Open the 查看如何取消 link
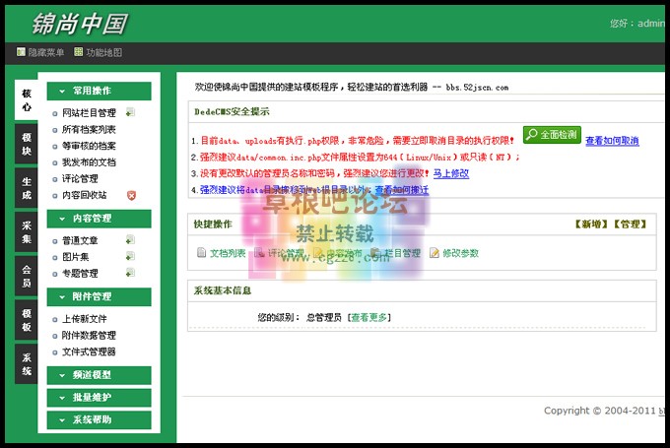This screenshot has height=448, width=670. (x=612, y=141)
